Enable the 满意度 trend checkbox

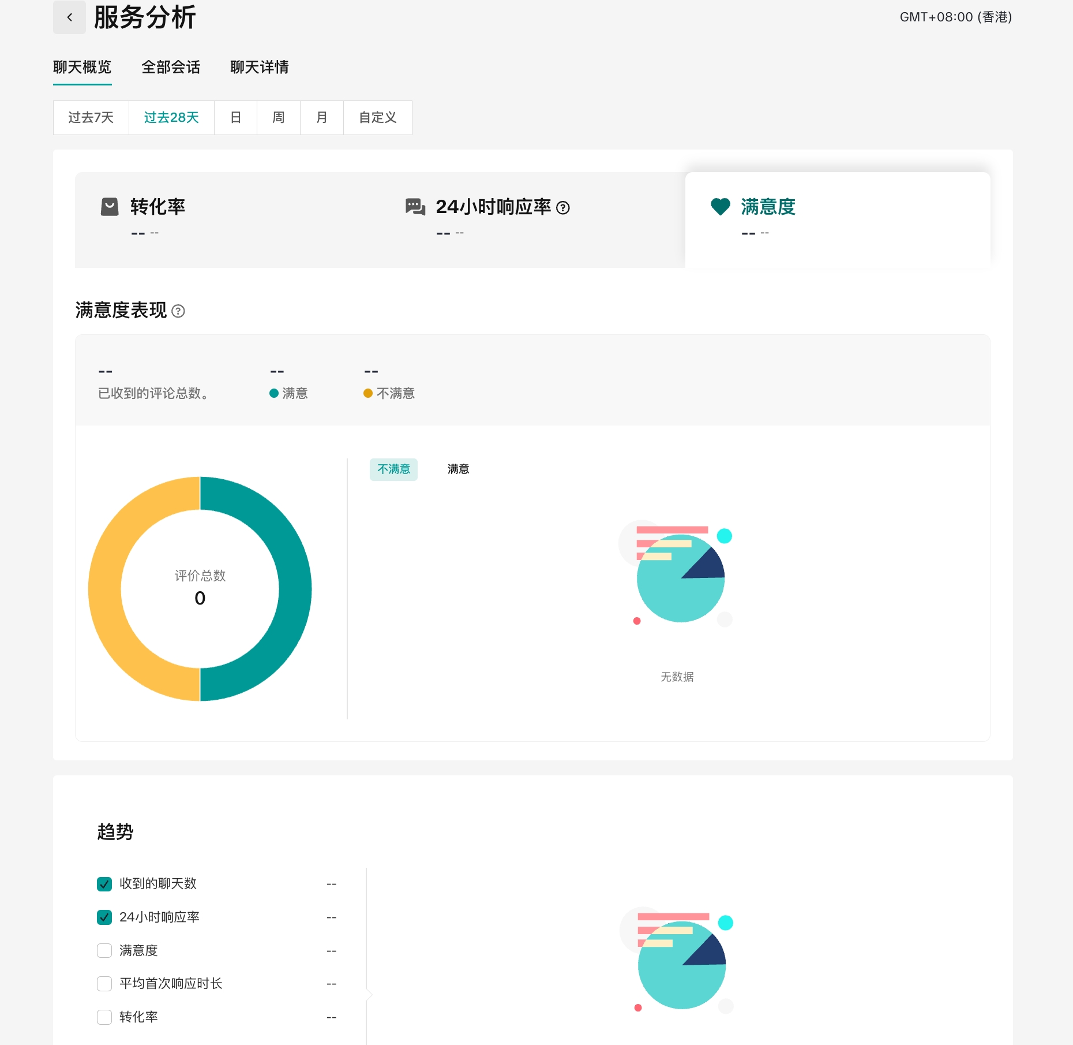click(x=104, y=950)
